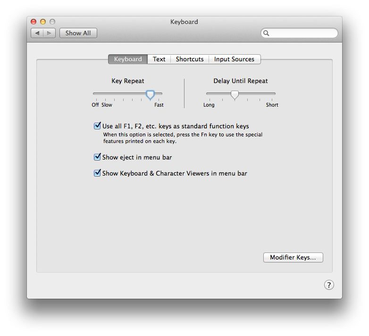Uncheck Show eject in menu bar
Screen dimensions: 369x336
[97, 157]
